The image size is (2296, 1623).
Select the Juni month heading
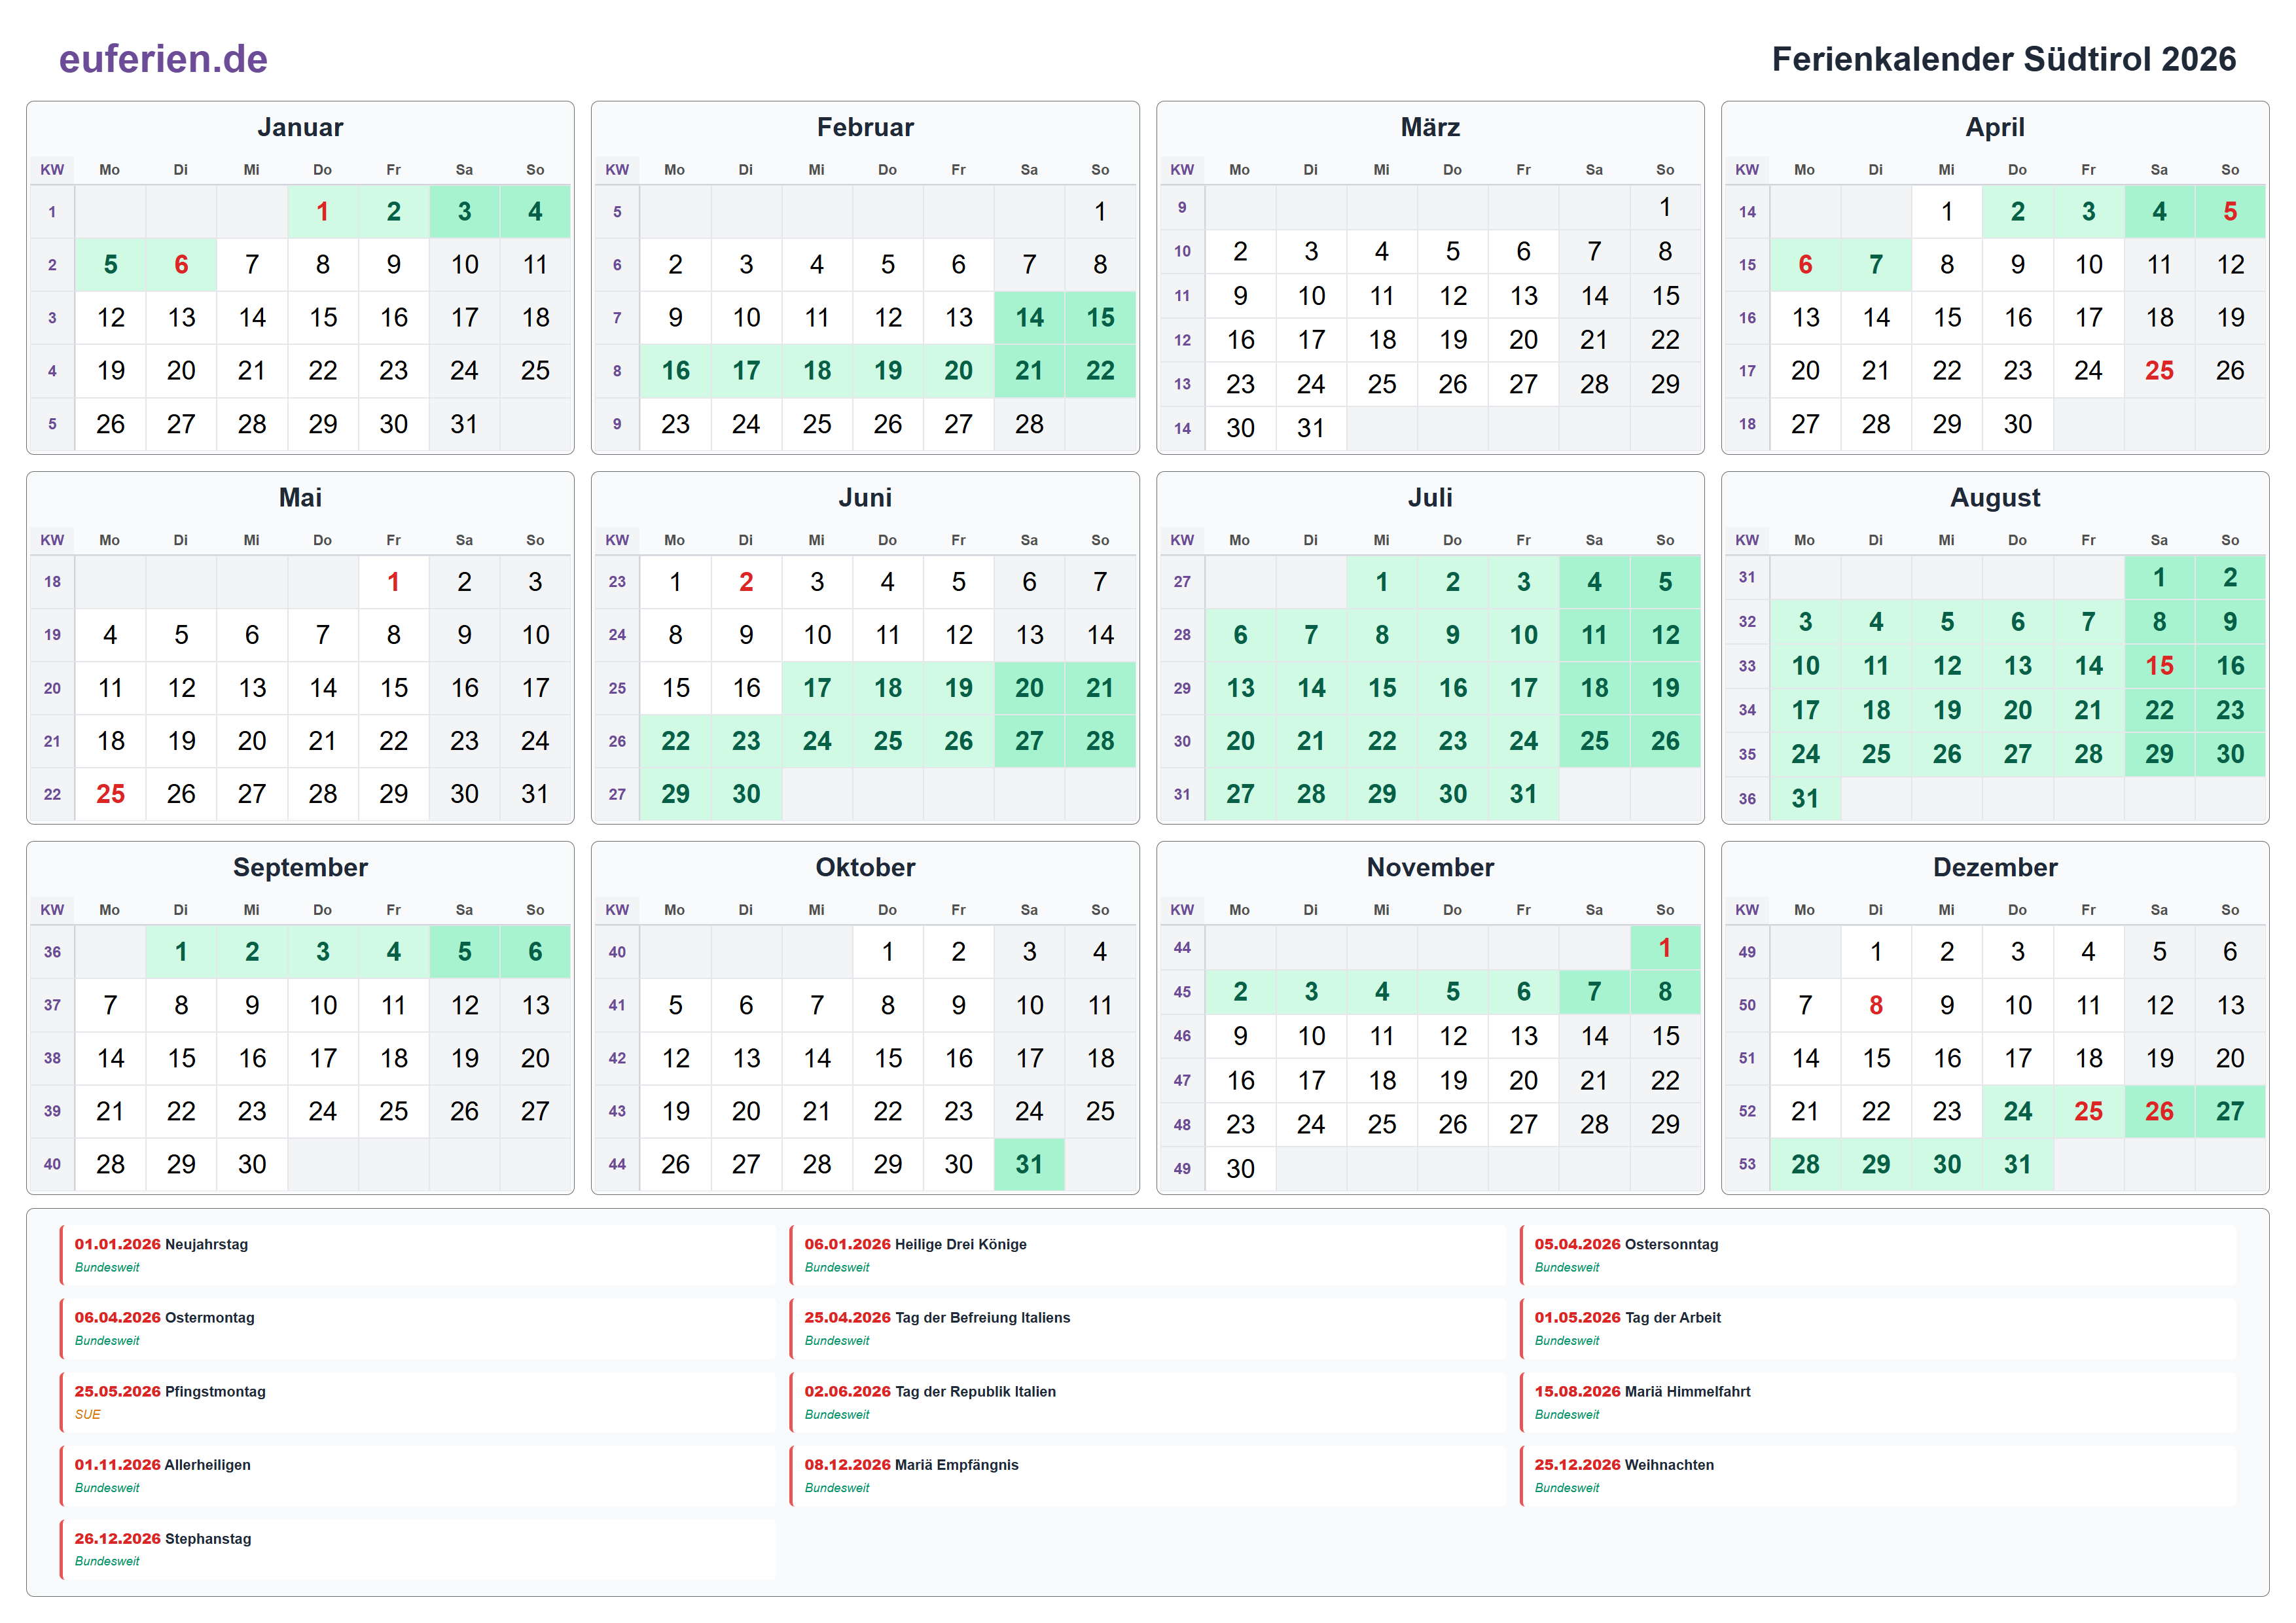(865, 497)
